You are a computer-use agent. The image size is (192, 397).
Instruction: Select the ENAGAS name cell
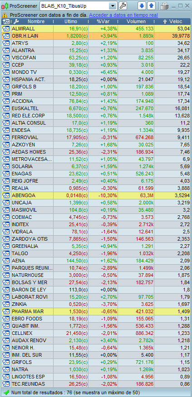pyautogui.click(x=32, y=174)
